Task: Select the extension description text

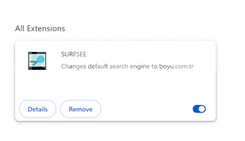Action: [x=127, y=67]
